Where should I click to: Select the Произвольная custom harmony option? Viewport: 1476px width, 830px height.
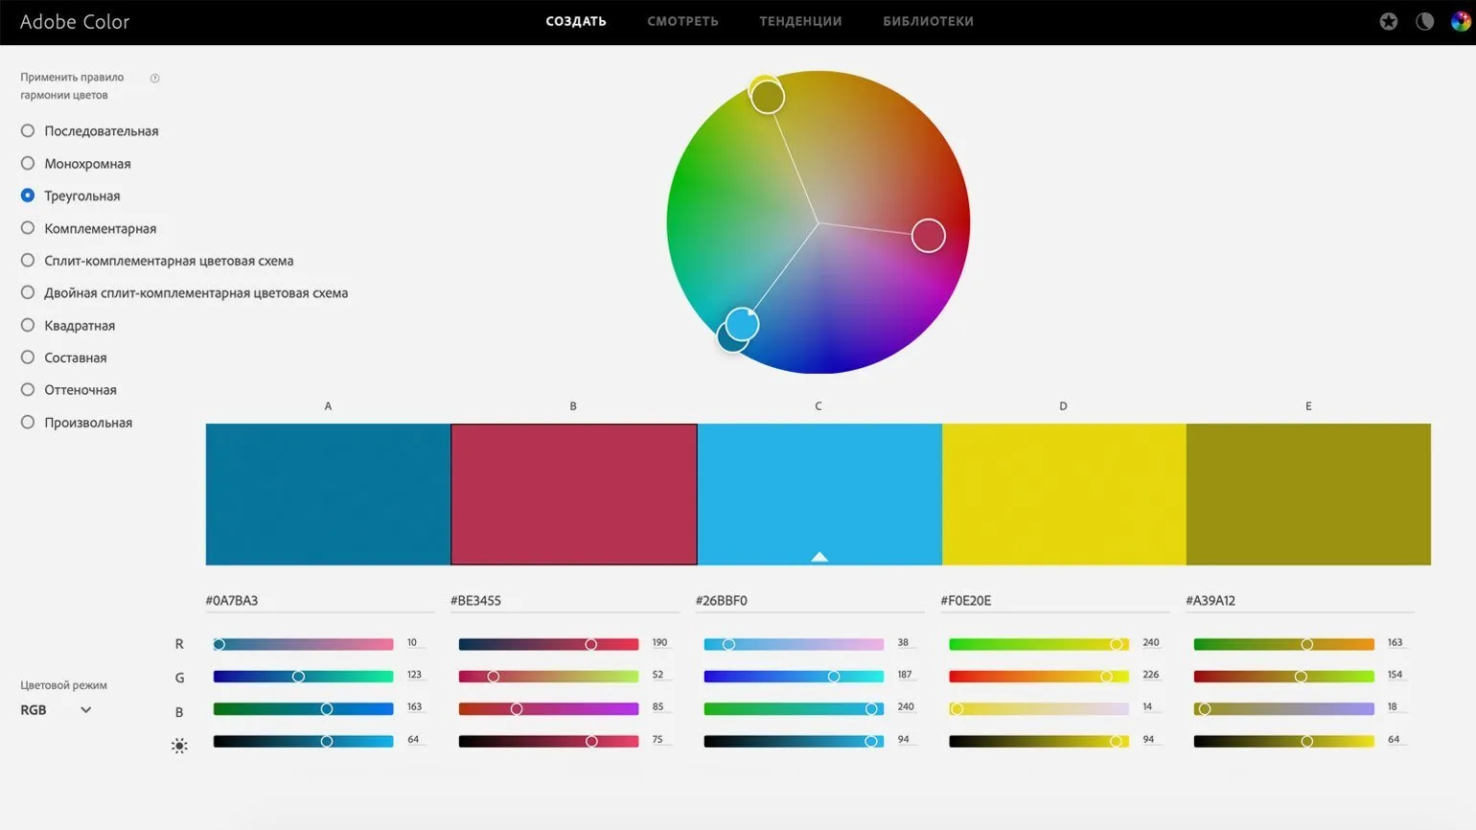[28, 423]
